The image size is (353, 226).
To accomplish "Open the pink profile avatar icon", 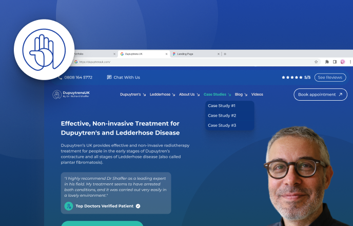I will (343, 62).
